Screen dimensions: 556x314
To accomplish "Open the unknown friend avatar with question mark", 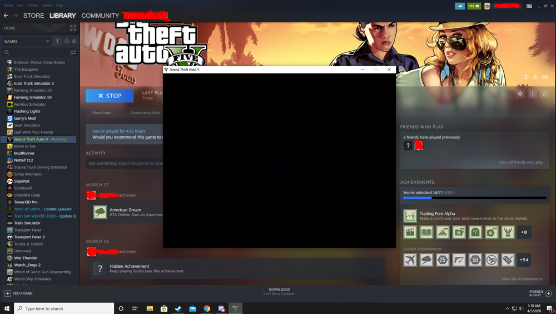I will (x=408, y=145).
